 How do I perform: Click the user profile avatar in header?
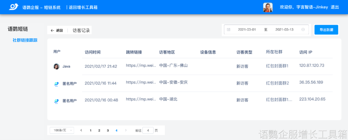[x=268, y=7]
